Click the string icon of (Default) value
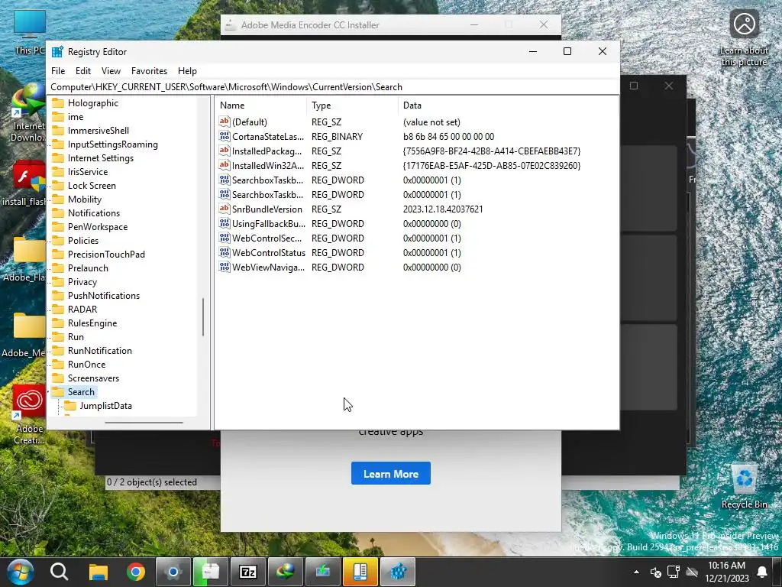Image resolution: width=782 pixels, height=587 pixels. [225, 122]
